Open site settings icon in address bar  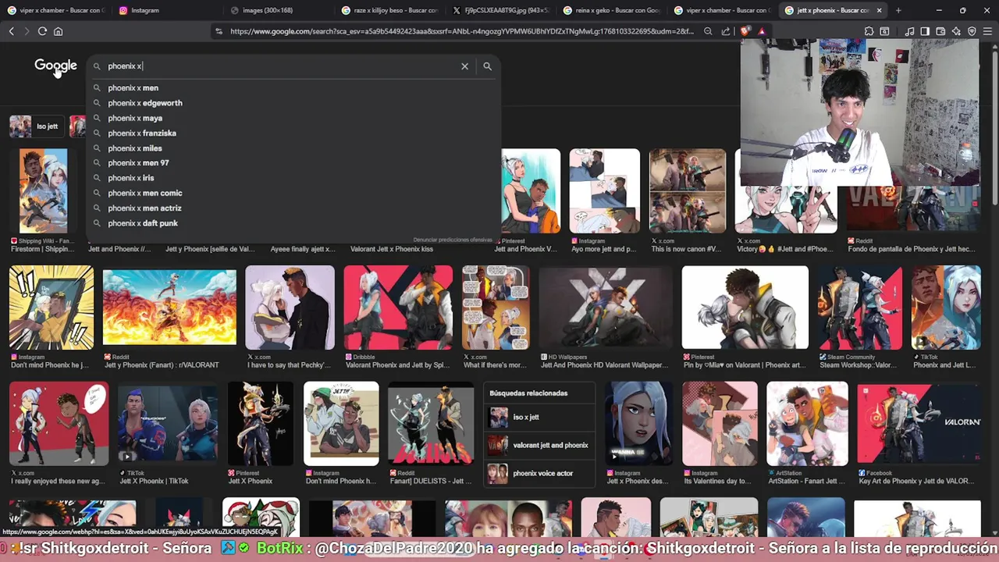(x=219, y=31)
